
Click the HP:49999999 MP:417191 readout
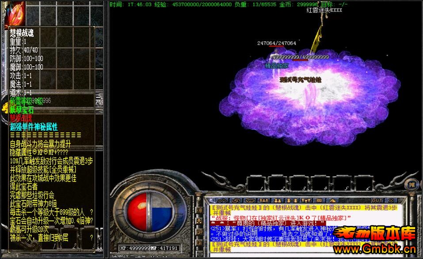[x=149, y=248]
